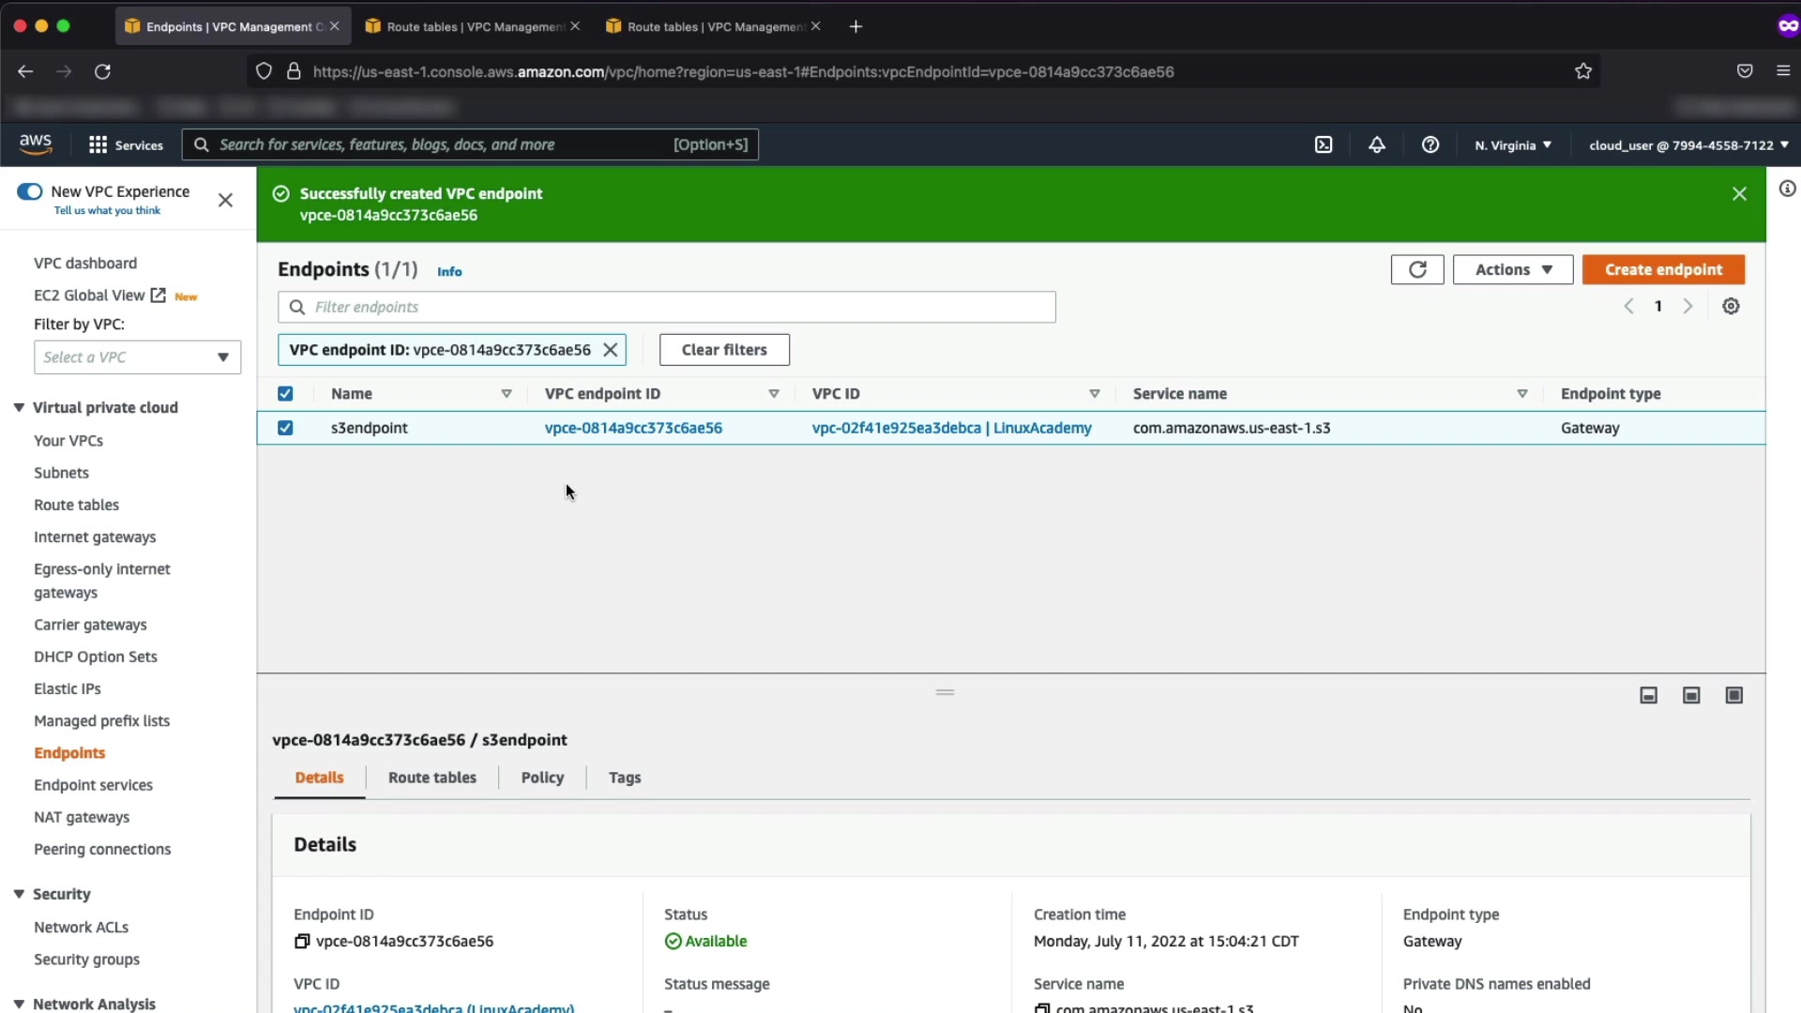Open the AWS support help icon
This screenshot has height=1013, width=1801.
tap(1430, 144)
